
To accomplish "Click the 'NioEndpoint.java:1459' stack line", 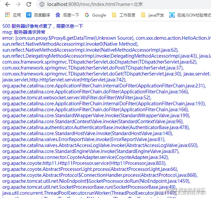I will click(96, 181).
